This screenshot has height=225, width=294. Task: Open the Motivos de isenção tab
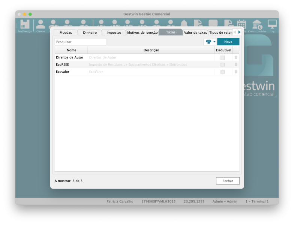click(x=142, y=33)
